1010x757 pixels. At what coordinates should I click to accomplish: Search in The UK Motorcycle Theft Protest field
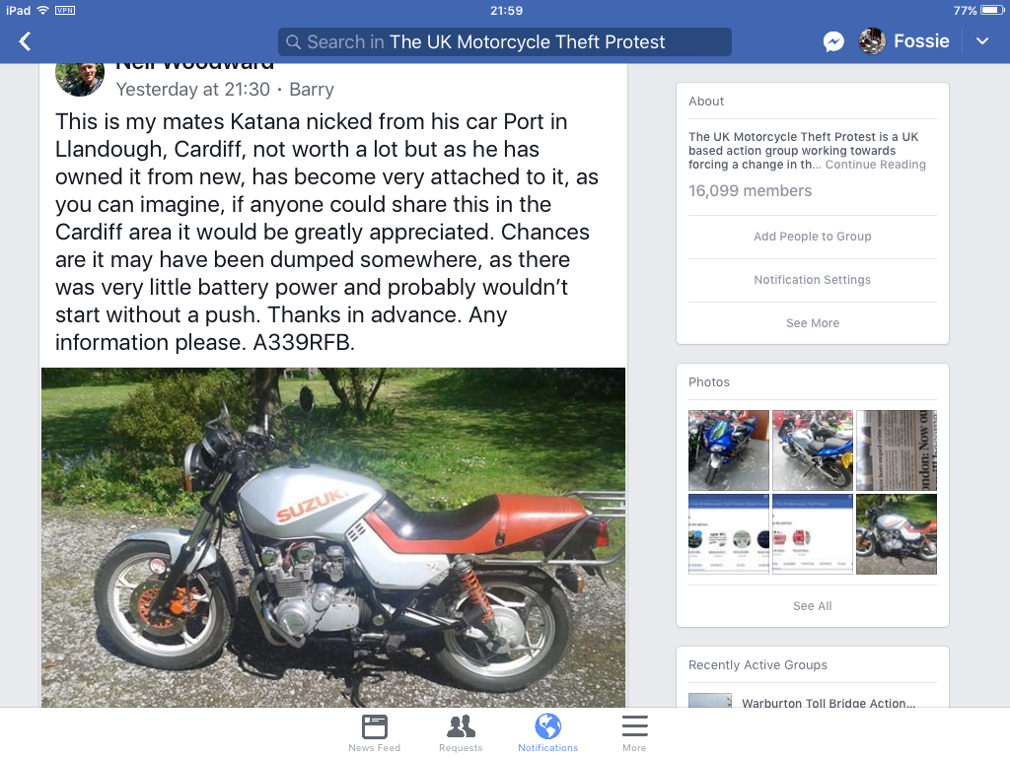[x=505, y=41]
